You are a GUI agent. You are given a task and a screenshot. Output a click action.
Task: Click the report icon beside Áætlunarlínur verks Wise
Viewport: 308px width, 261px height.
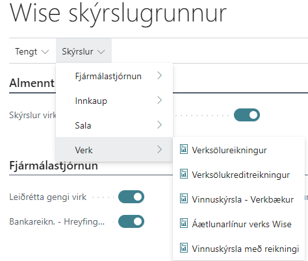184,223
